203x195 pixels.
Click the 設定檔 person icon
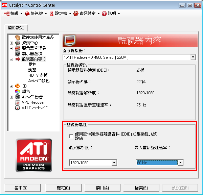point(51,14)
